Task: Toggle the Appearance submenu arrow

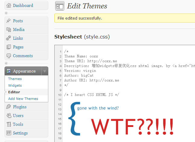Action: [x=45, y=71]
